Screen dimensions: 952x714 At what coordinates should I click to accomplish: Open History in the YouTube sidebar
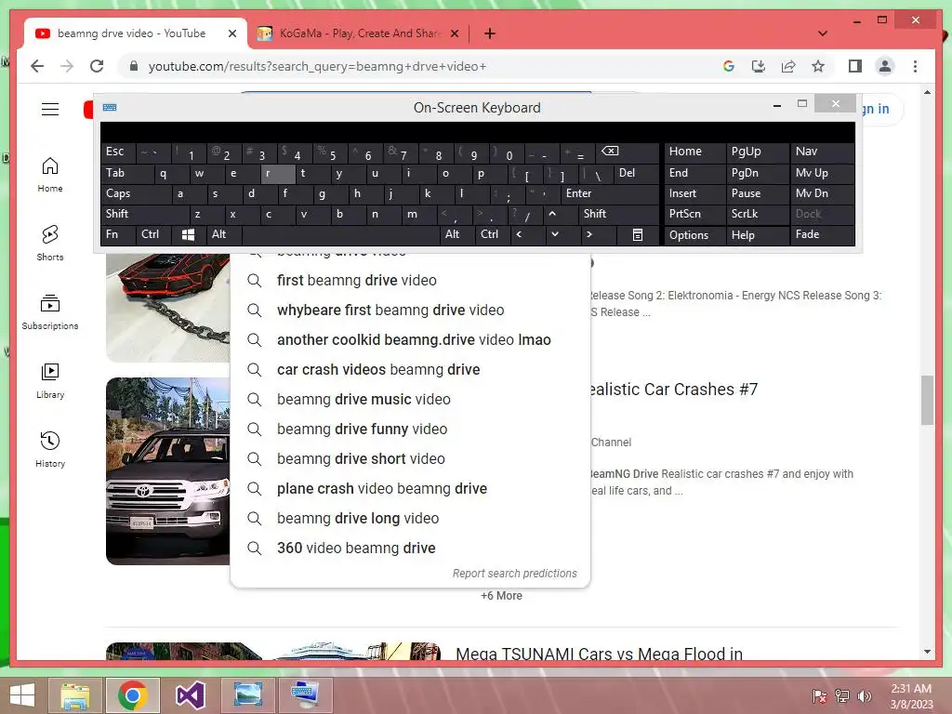tap(50, 449)
